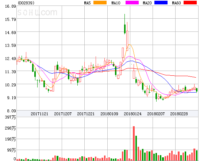Click the 20180207 date label
Image resolution: width=219 pixels, height=161 pixels.
click(x=156, y=114)
